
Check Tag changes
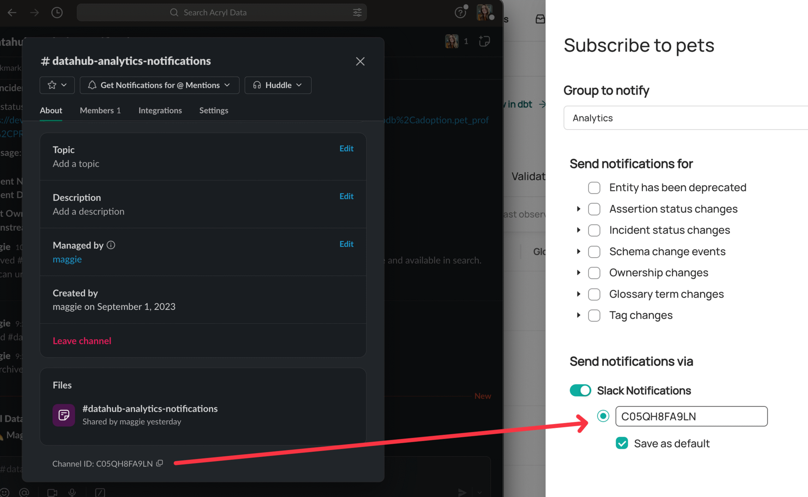click(x=594, y=316)
